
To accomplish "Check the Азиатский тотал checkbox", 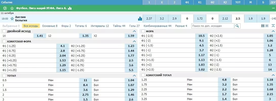I will (x=143, y=75).
